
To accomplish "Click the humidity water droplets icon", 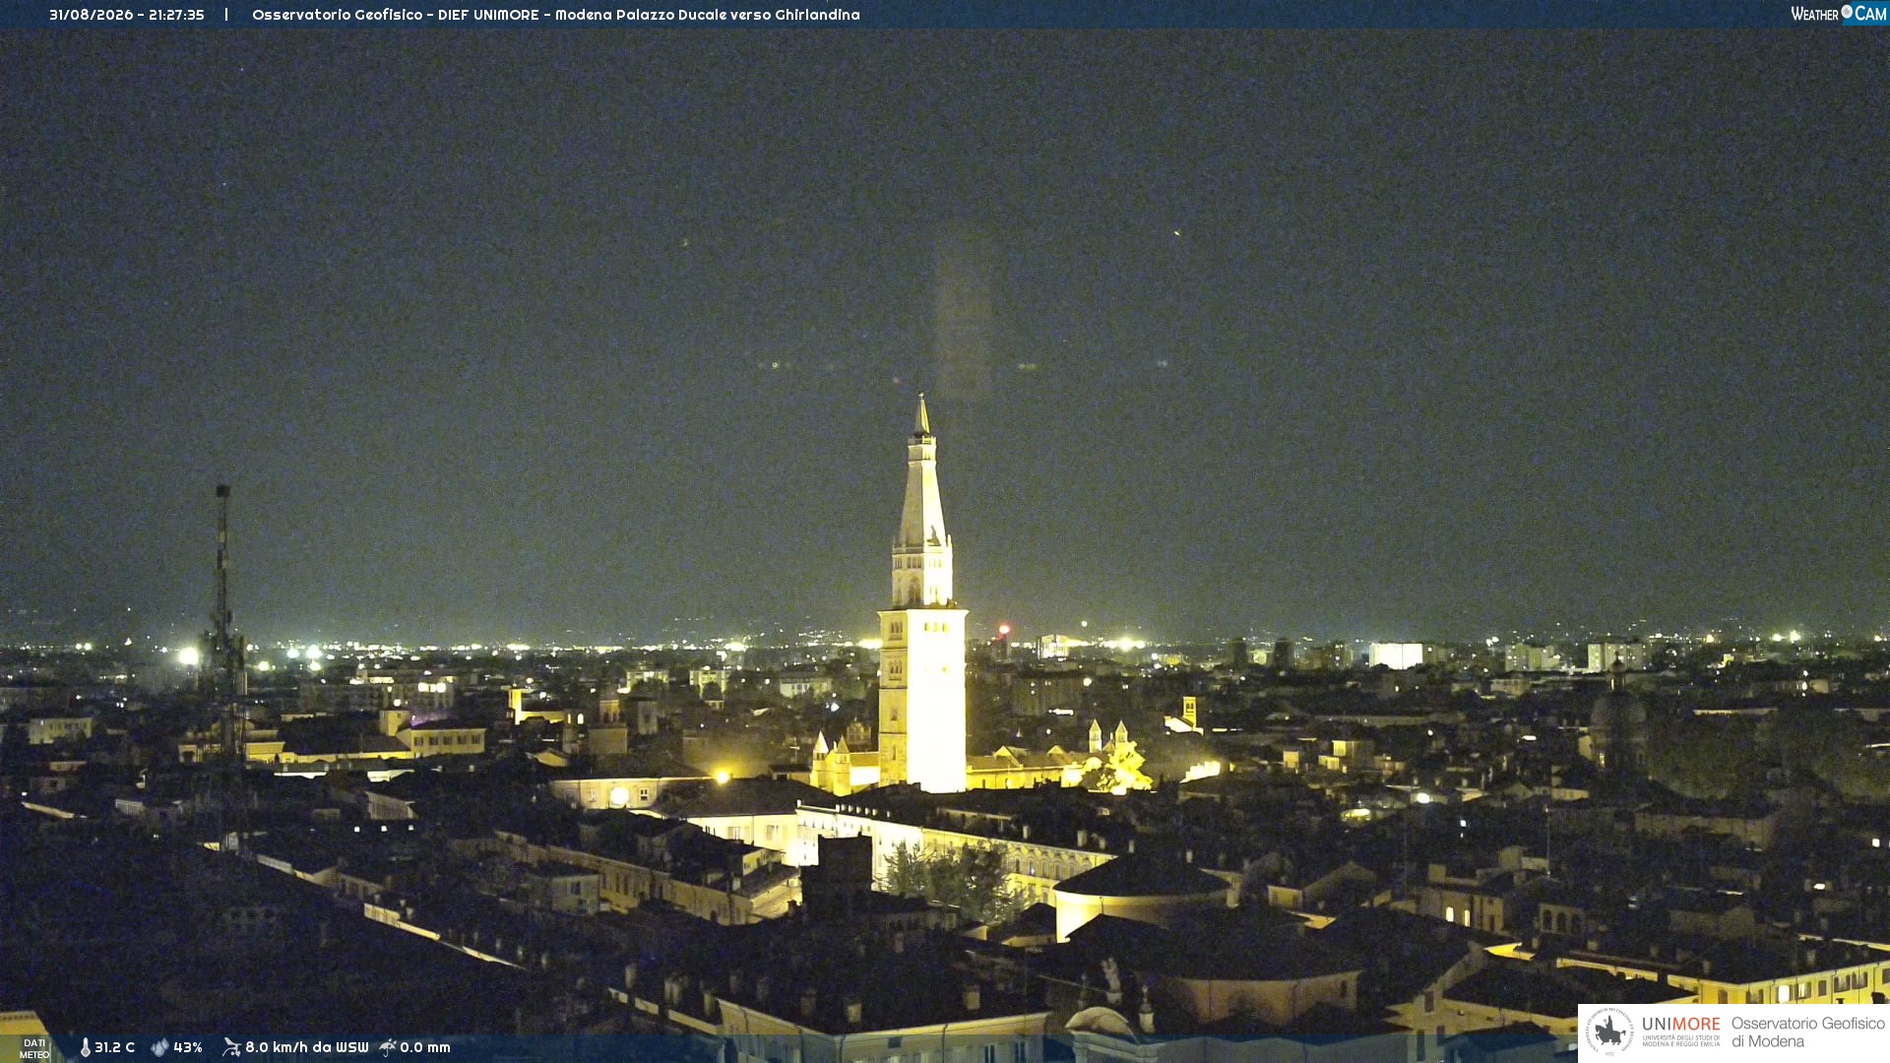I will [x=160, y=1047].
